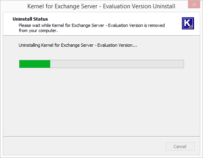Click the Uninstall Status heading
The height and width of the screenshot is (158, 203).
pos(30,19)
